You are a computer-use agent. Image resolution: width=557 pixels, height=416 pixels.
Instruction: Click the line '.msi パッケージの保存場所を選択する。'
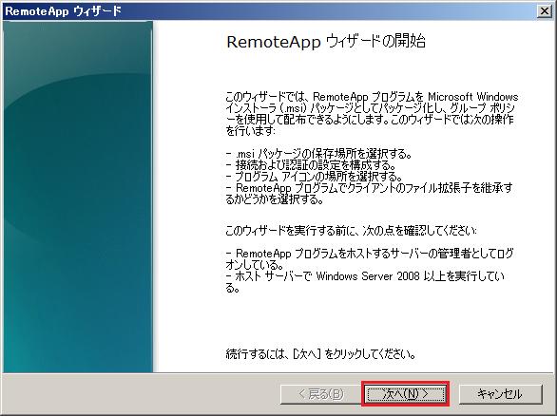318,154
